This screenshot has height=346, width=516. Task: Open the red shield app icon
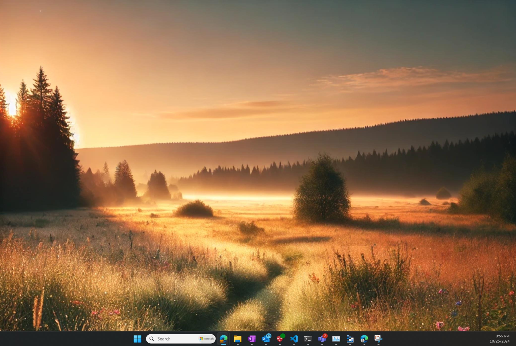(x=280, y=339)
